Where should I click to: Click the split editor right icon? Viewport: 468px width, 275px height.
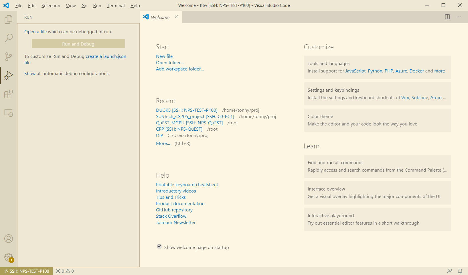tap(447, 17)
